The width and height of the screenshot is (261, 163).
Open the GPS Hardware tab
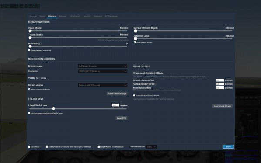click(x=111, y=16)
